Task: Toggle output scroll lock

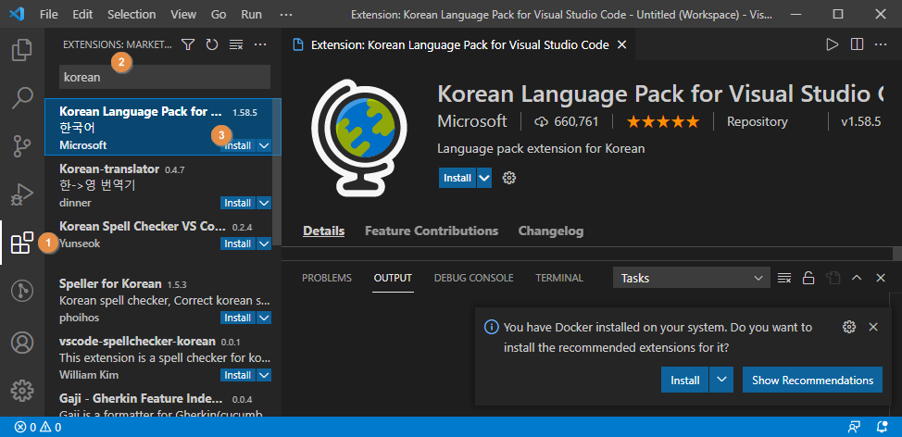Action: pyautogui.click(x=808, y=279)
